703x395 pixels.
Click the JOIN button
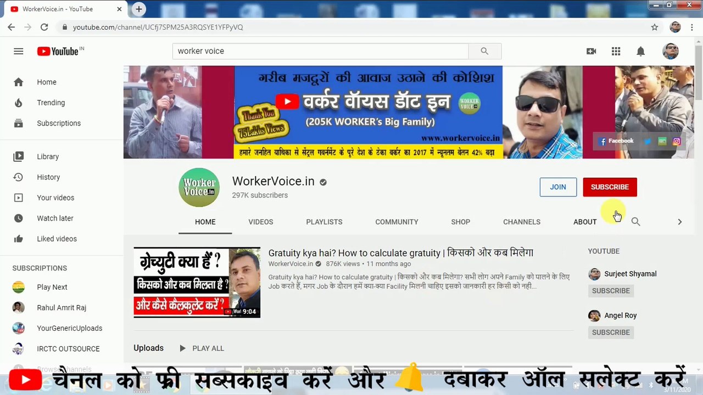(x=558, y=187)
